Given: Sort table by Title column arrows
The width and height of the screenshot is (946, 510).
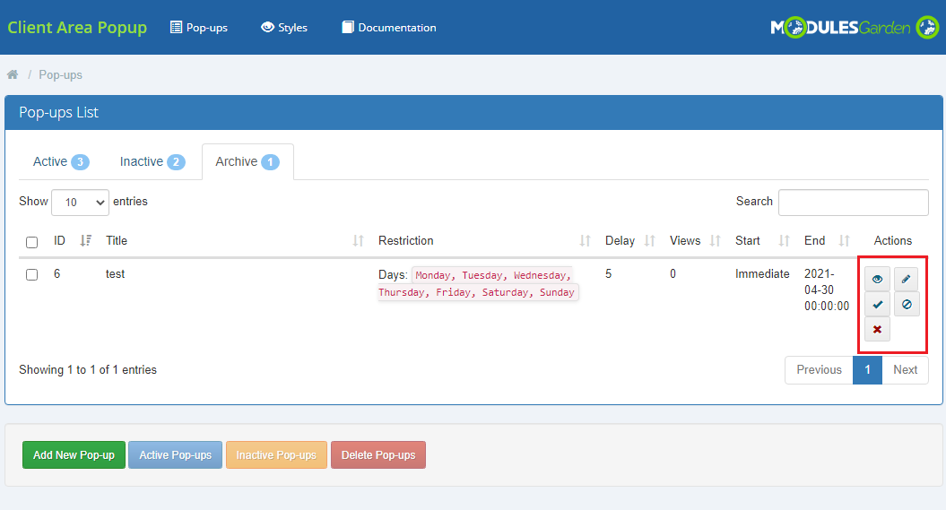Looking at the screenshot, I should point(359,241).
